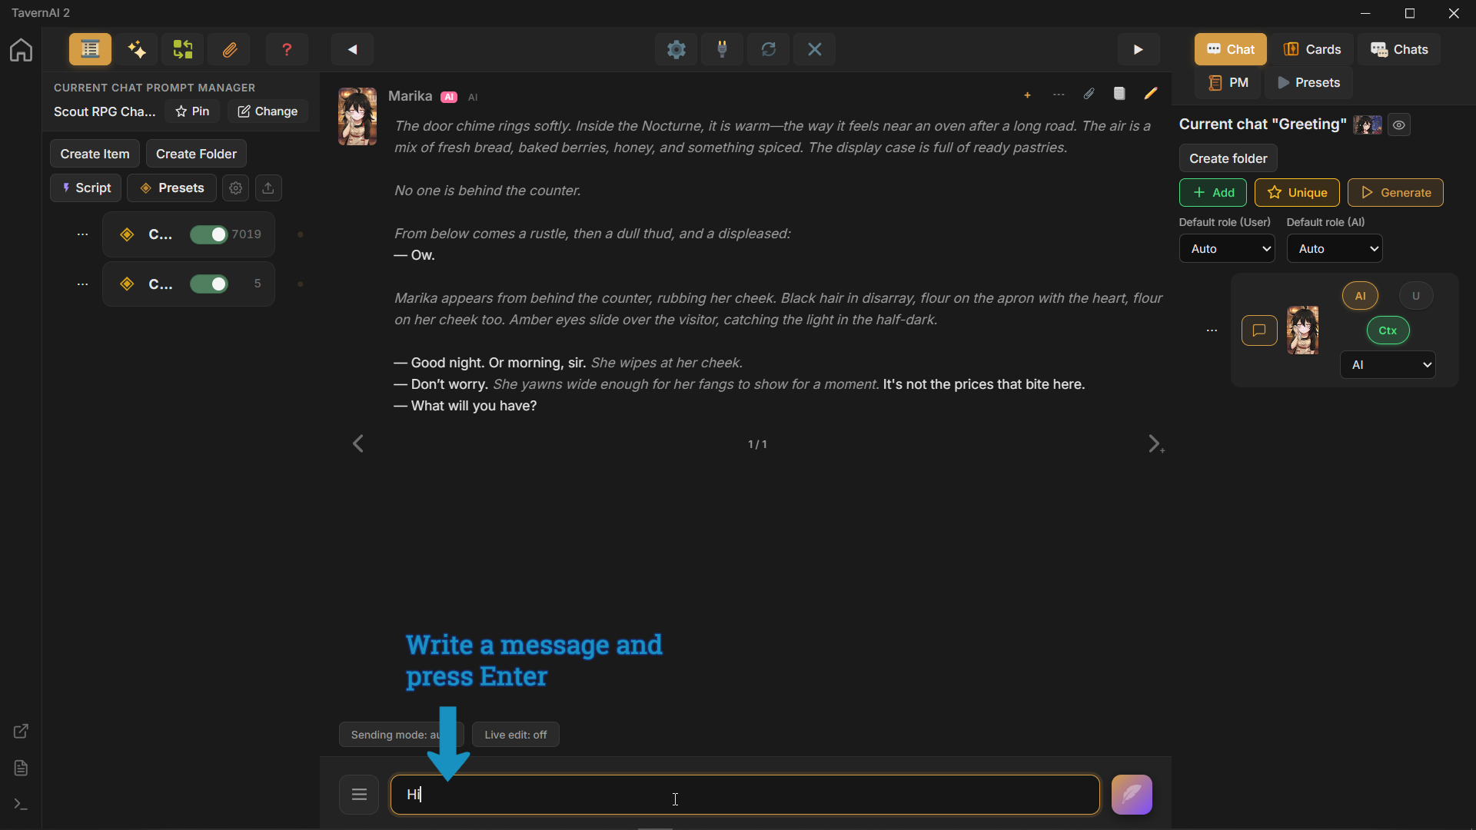Click the attach clip on Marika's message
The height and width of the screenshot is (830, 1476).
pyautogui.click(x=1089, y=94)
